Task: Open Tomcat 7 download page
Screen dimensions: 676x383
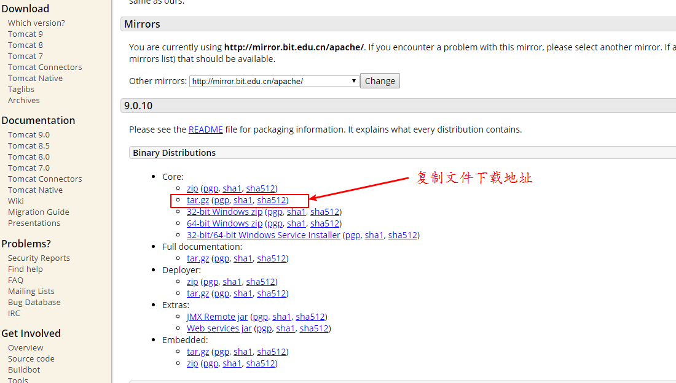Action: [x=25, y=56]
